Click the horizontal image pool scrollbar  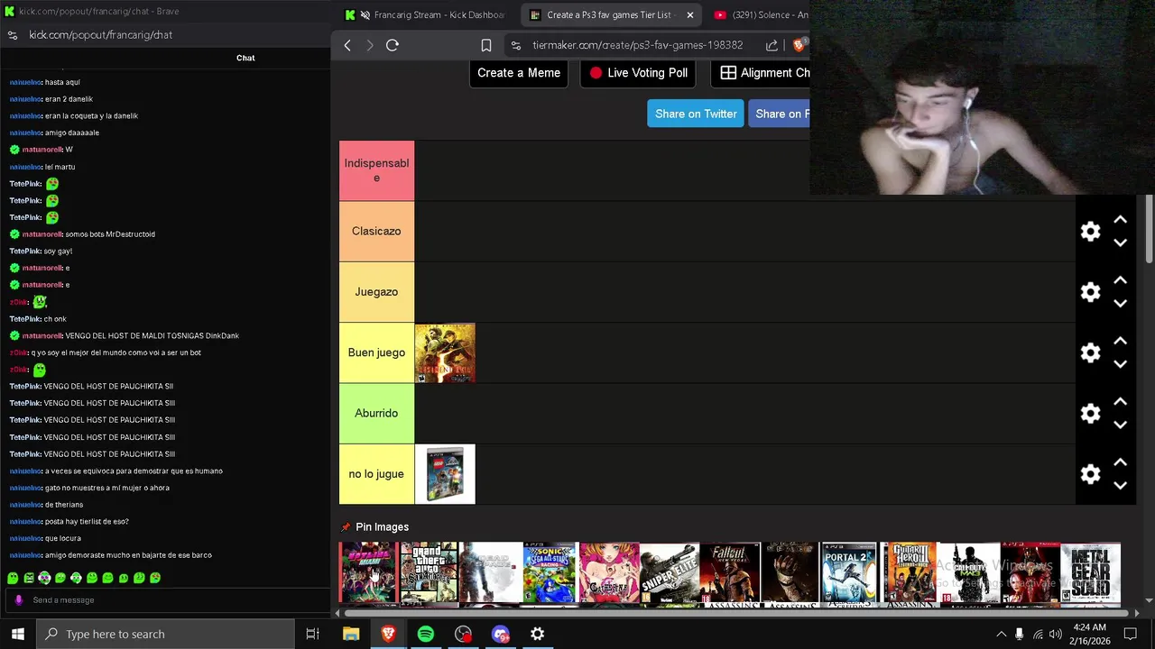coord(736,613)
